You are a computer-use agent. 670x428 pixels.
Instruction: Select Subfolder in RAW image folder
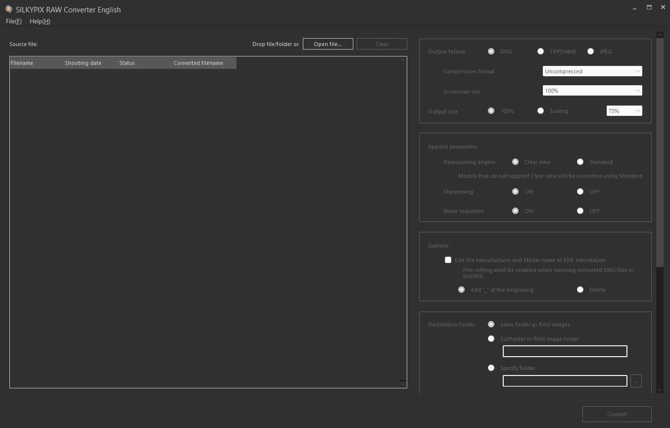tap(491, 339)
